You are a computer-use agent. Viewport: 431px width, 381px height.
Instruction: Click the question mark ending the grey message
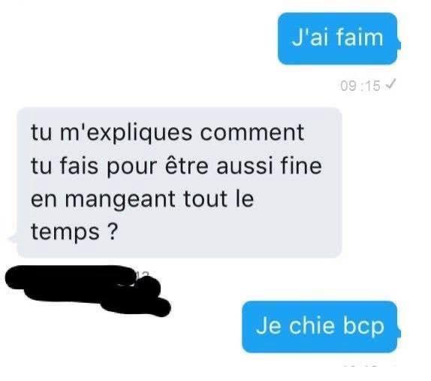pos(112,231)
